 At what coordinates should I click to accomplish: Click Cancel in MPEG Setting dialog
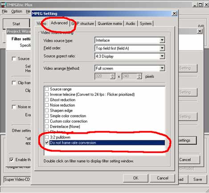[162, 178]
